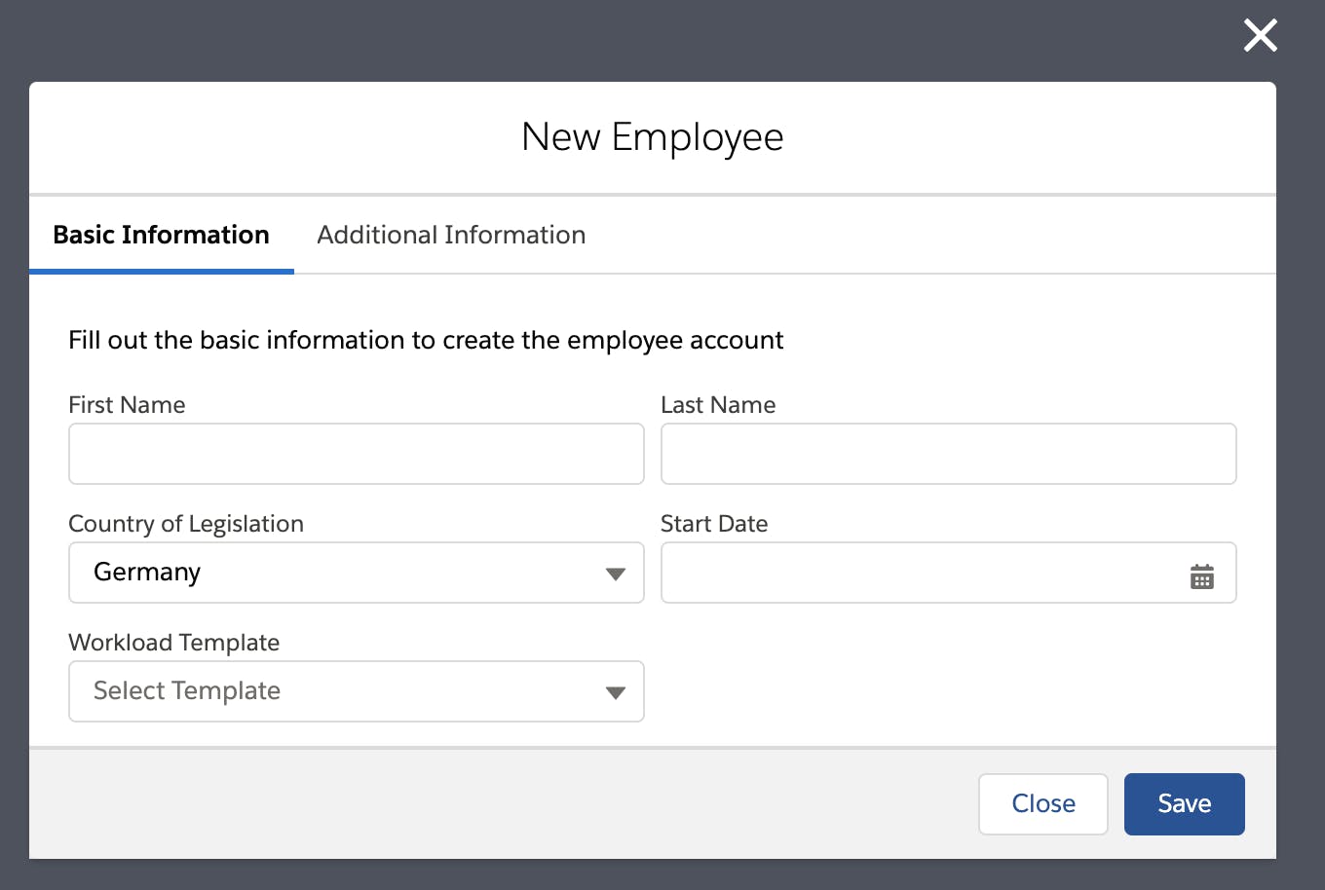This screenshot has height=890, width=1325.
Task: Focus the Last Name input field
Action: [x=949, y=454]
